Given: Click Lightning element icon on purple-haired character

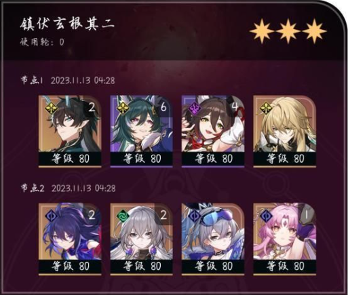Looking at the screenshot, I should [x=52, y=216].
